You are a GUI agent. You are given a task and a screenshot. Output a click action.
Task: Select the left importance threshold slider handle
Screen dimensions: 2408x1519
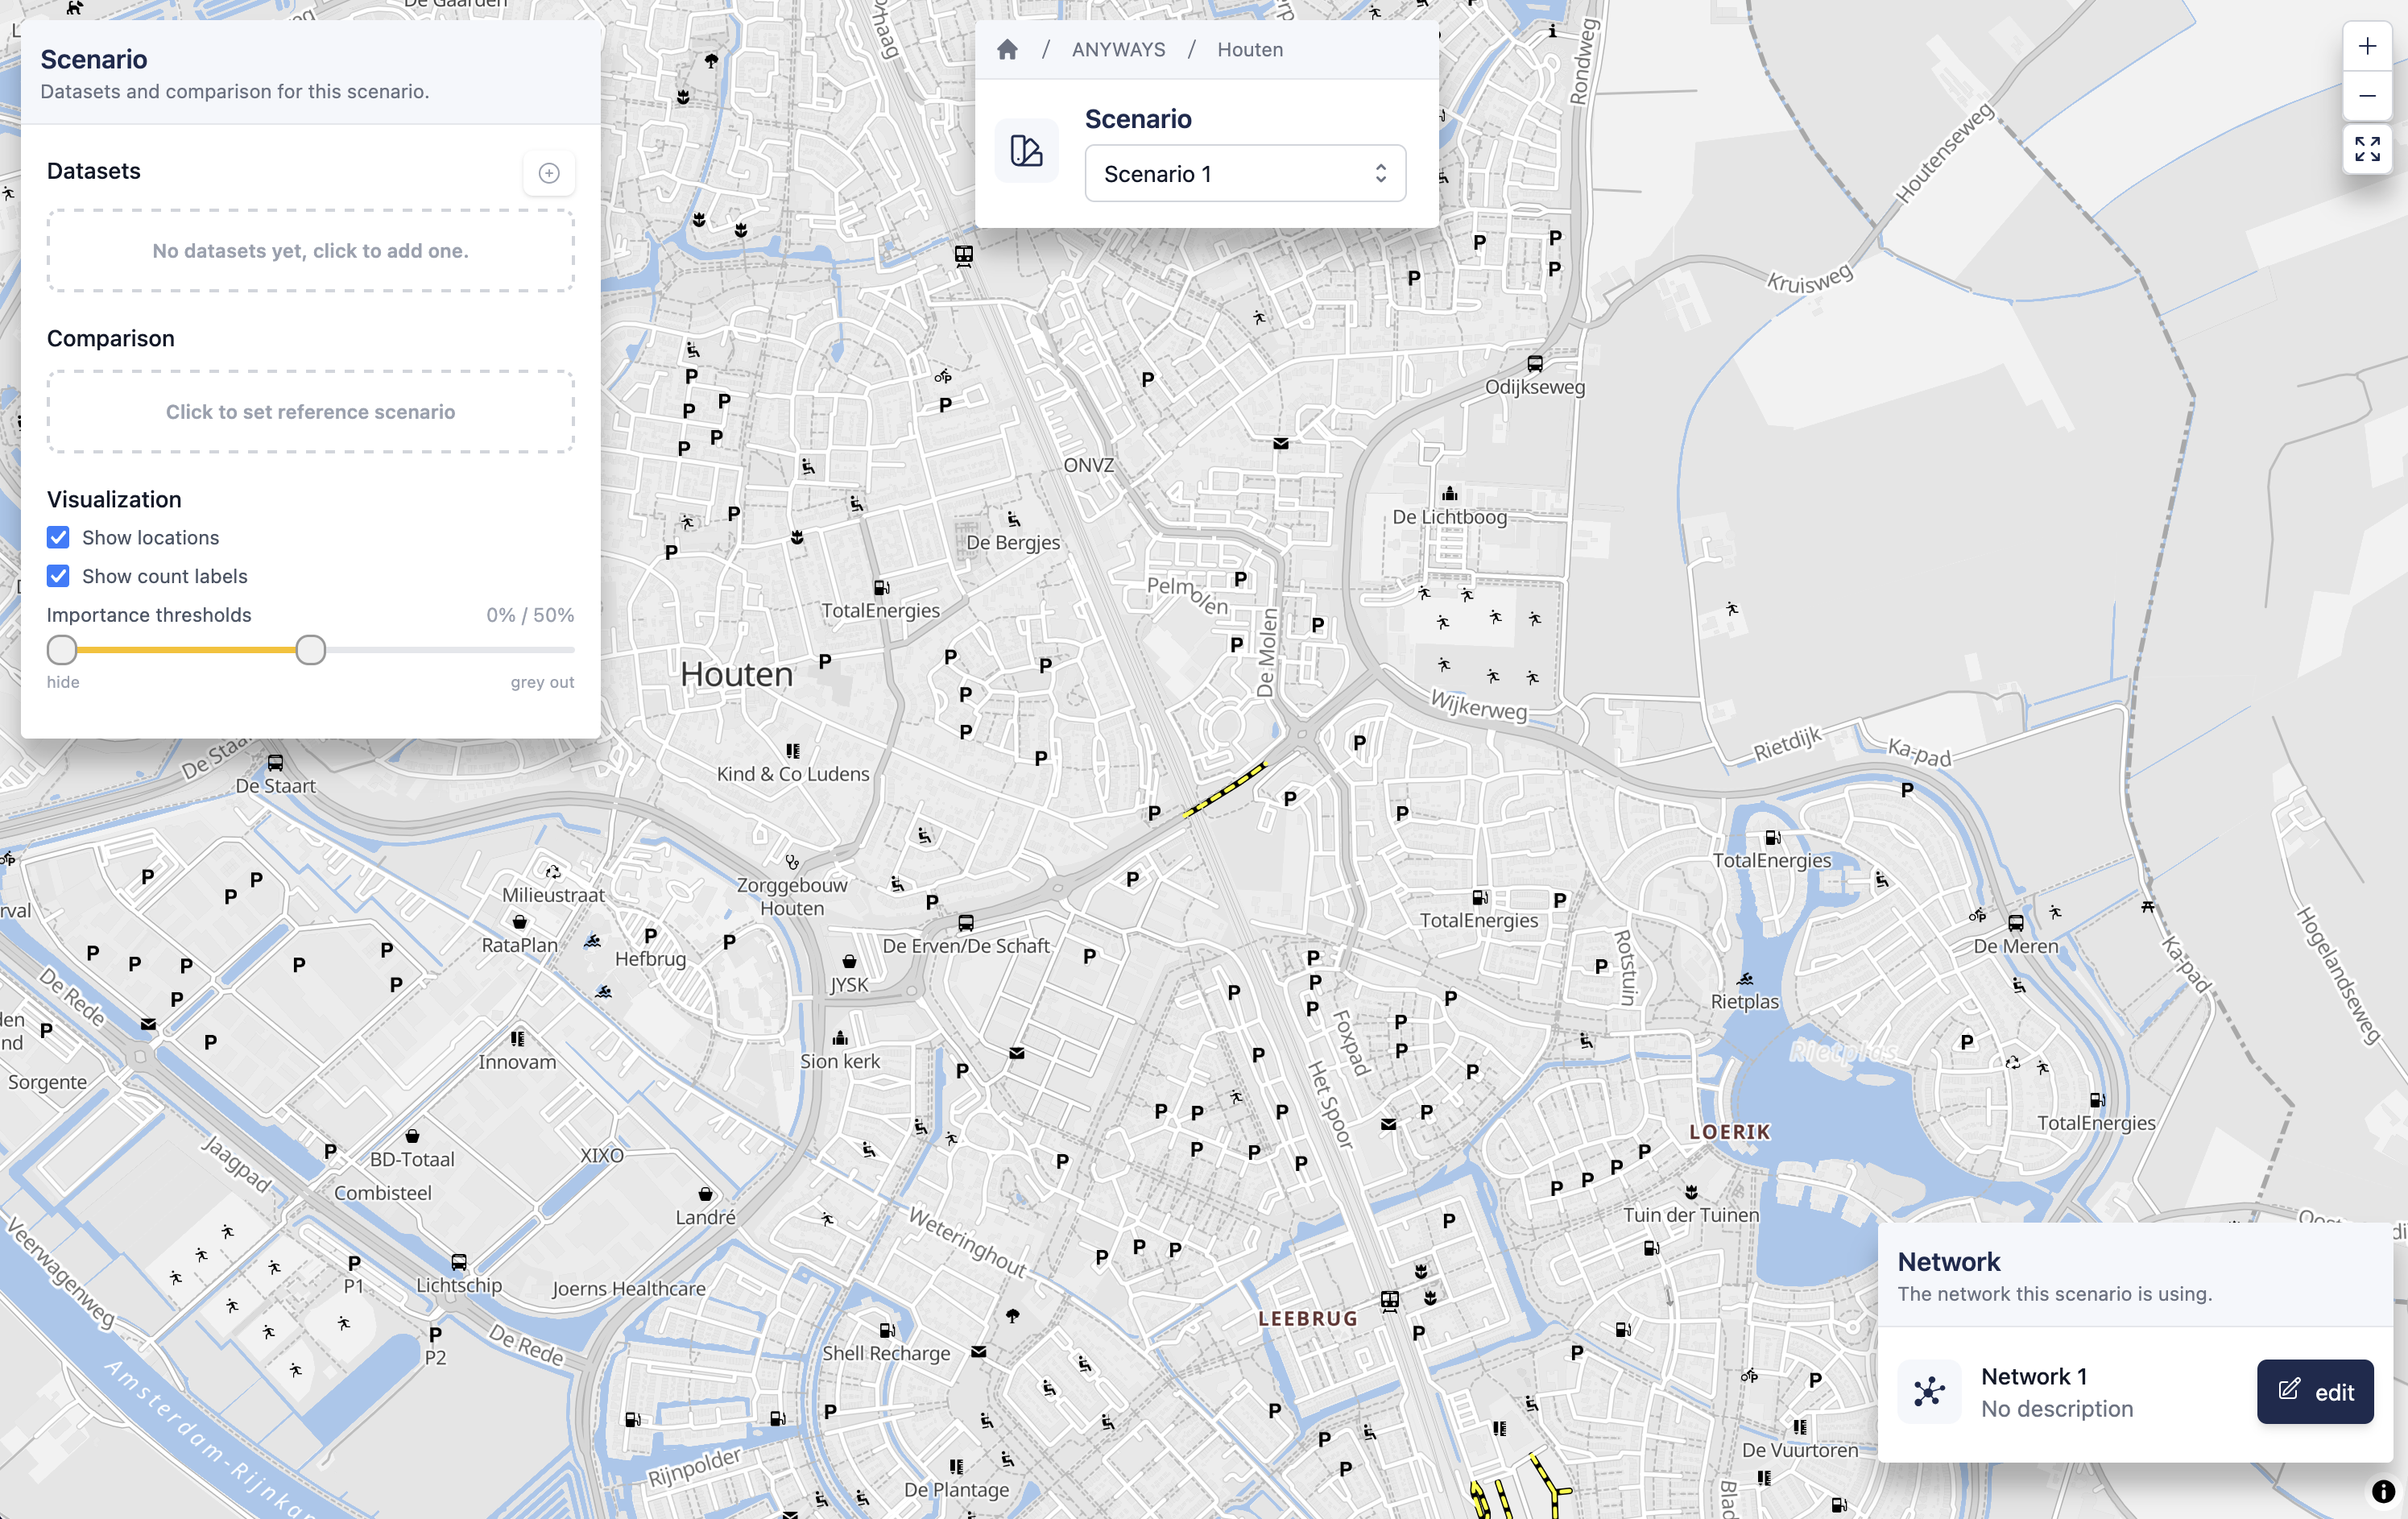pyautogui.click(x=61, y=650)
